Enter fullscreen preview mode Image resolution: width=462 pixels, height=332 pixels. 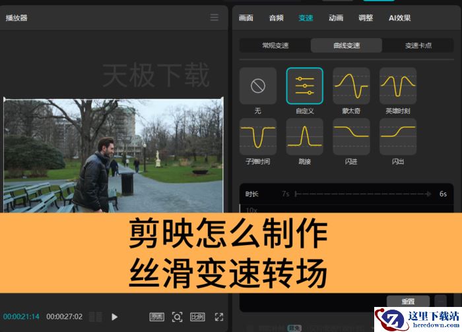coord(219,317)
